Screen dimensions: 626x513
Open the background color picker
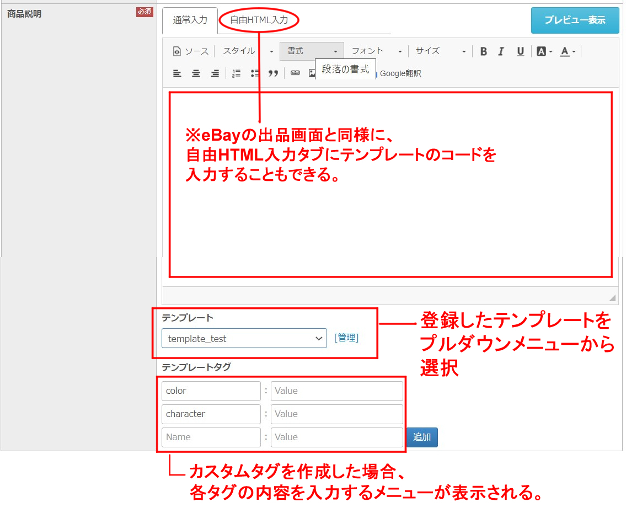click(544, 51)
